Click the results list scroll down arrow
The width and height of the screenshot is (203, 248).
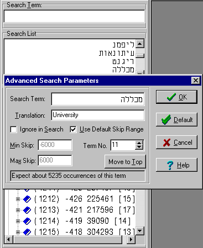(140, 231)
